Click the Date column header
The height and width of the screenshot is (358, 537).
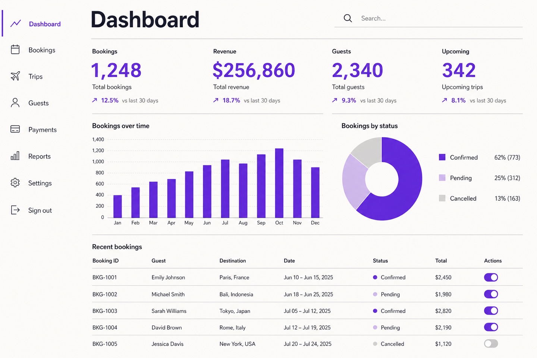(289, 261)
